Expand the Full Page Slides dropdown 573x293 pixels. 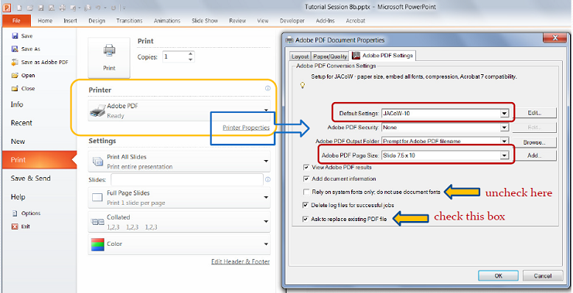click(x=266, y=198)
